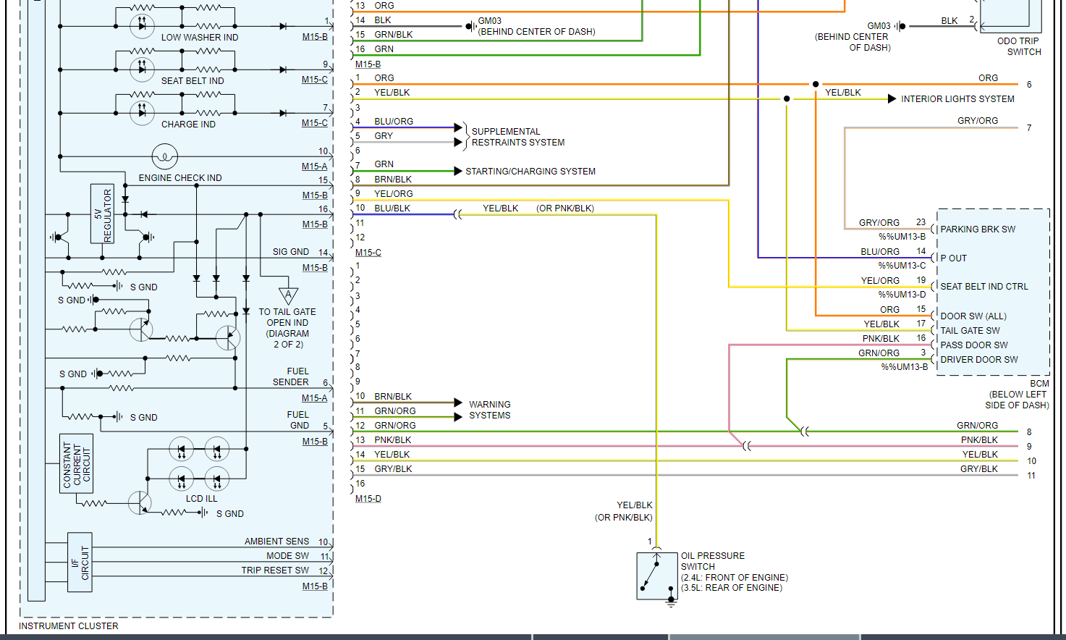Select the GM03 ground symbol behind center of dash

(470, 27)
